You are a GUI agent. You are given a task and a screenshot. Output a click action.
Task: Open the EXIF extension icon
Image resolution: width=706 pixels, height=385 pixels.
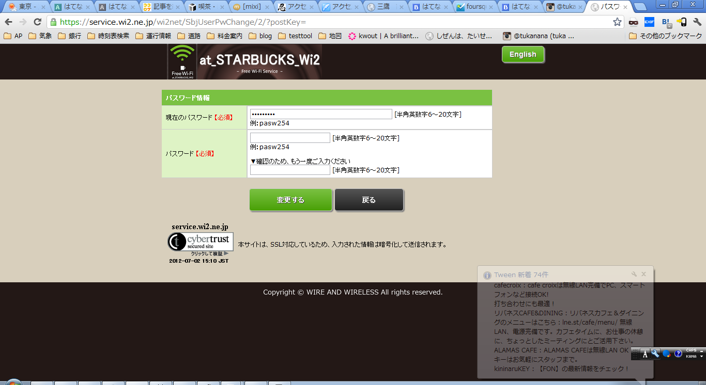(x=650, y=22)
